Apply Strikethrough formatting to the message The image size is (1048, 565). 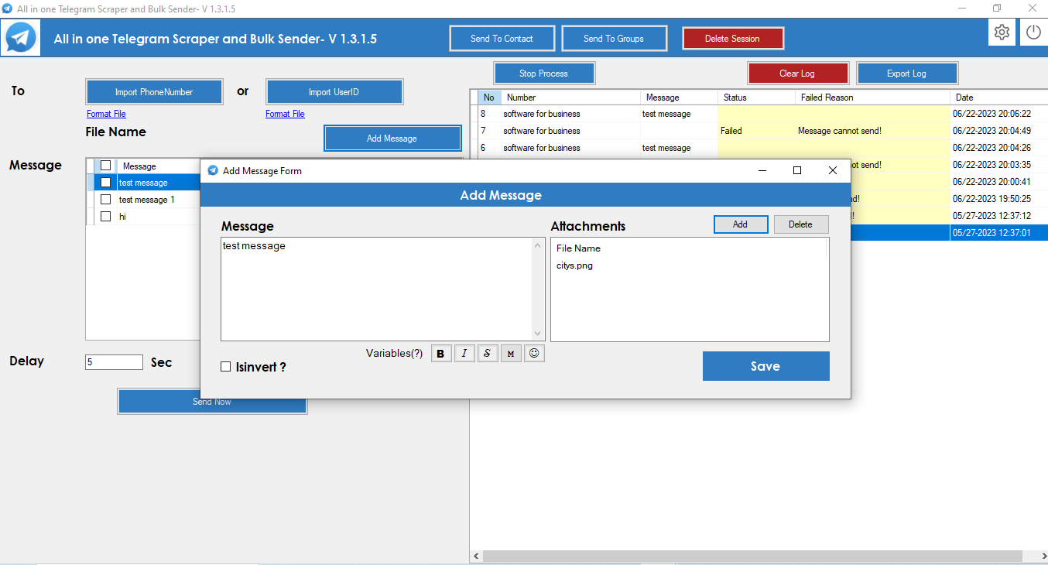coord(487,353)
